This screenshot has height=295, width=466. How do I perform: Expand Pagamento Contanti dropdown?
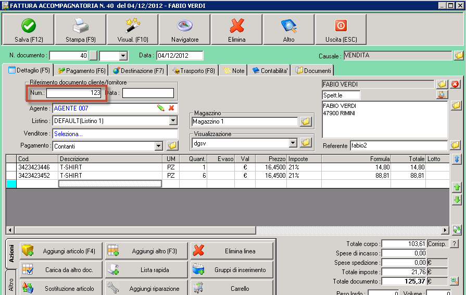159,146
